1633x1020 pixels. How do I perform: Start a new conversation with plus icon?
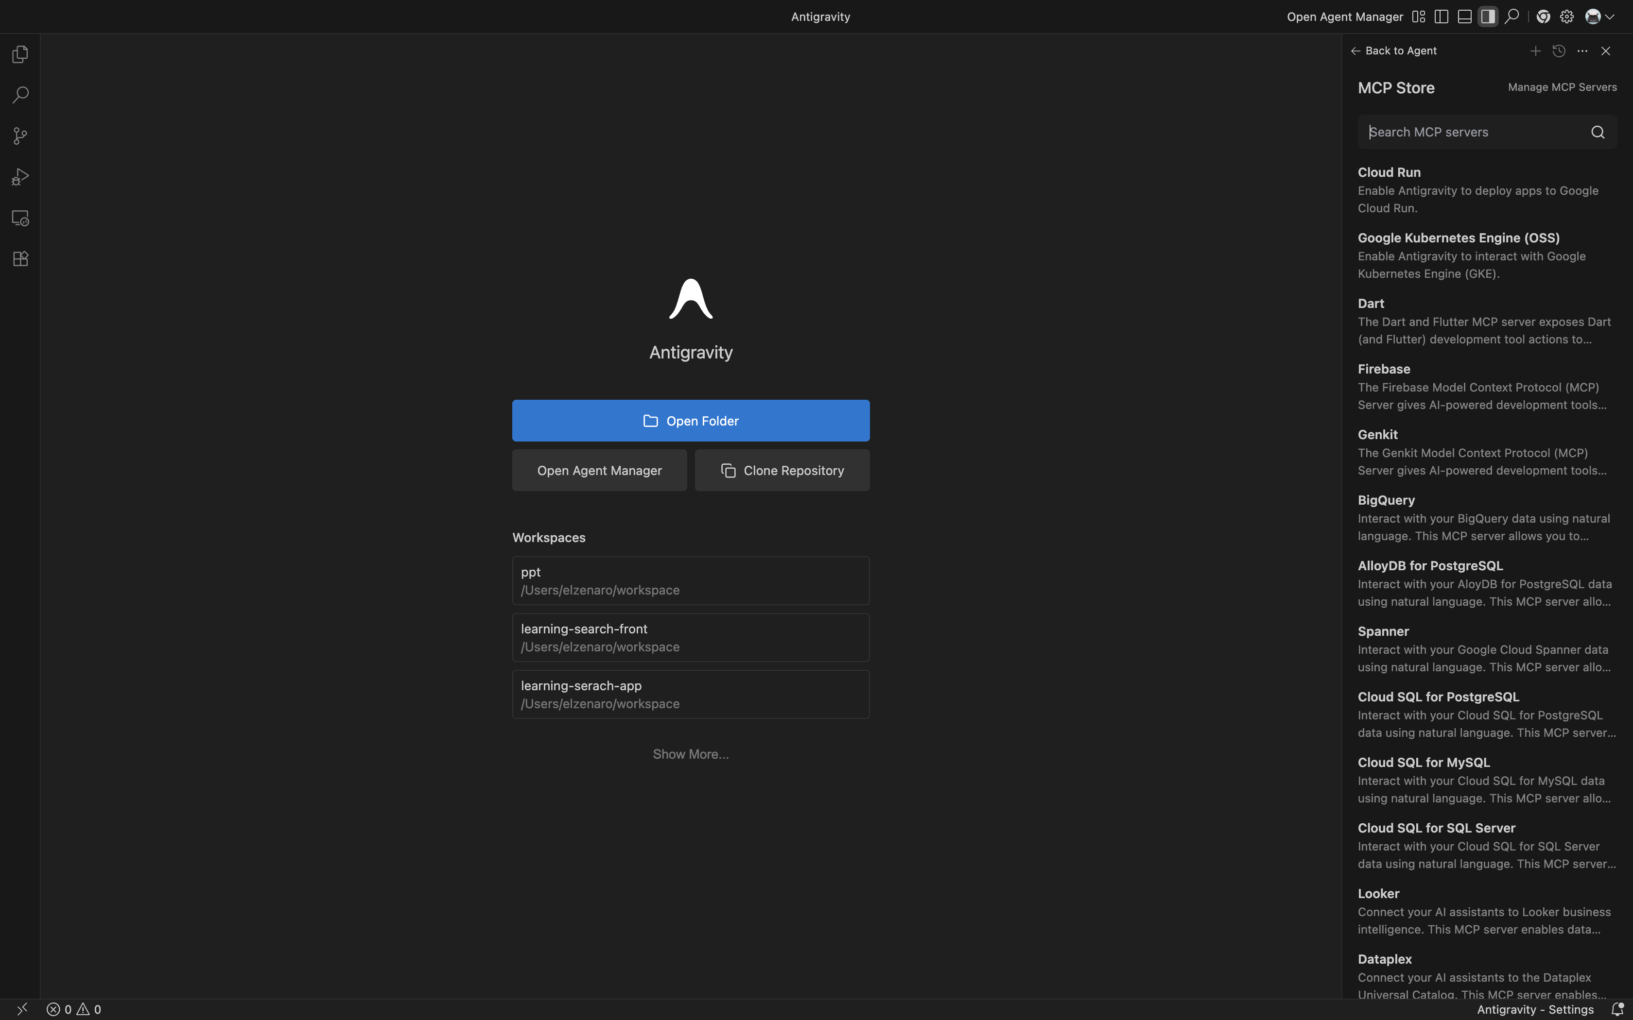tap(1535, 51)
